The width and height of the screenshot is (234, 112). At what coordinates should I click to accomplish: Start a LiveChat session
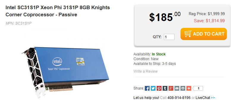[x=203, y=98]
